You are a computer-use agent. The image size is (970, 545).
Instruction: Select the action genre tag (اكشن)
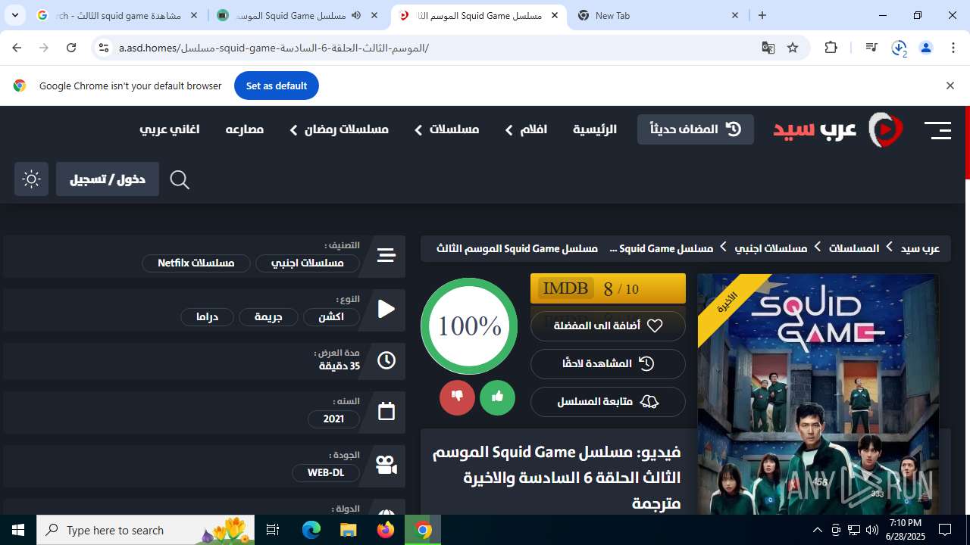point(331,316)
